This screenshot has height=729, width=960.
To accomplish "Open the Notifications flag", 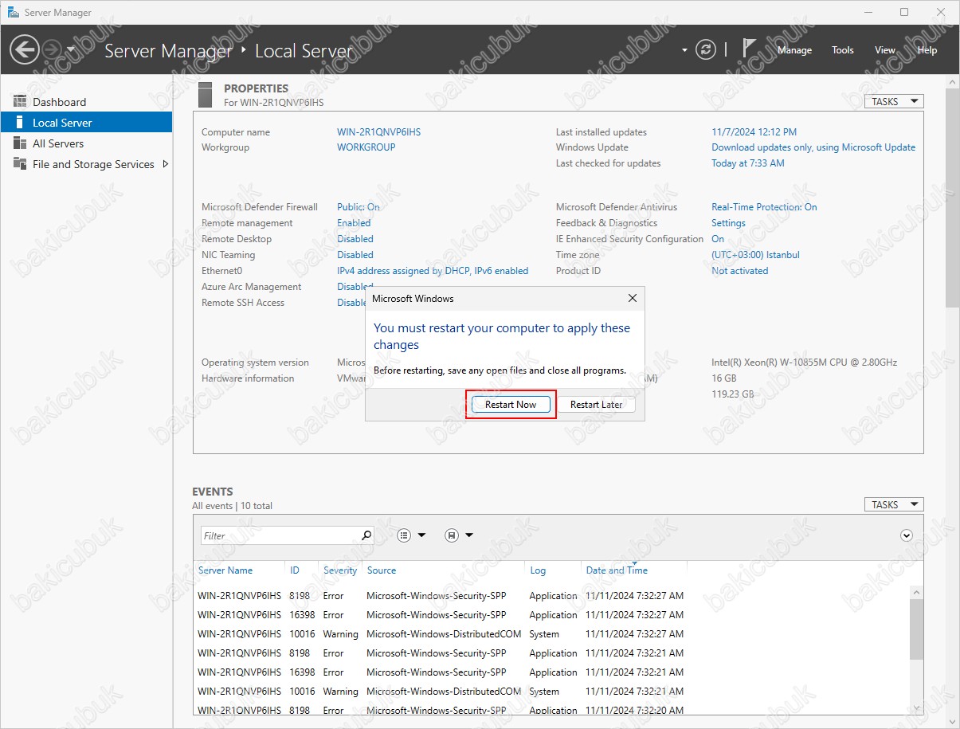I will (749, 49).
